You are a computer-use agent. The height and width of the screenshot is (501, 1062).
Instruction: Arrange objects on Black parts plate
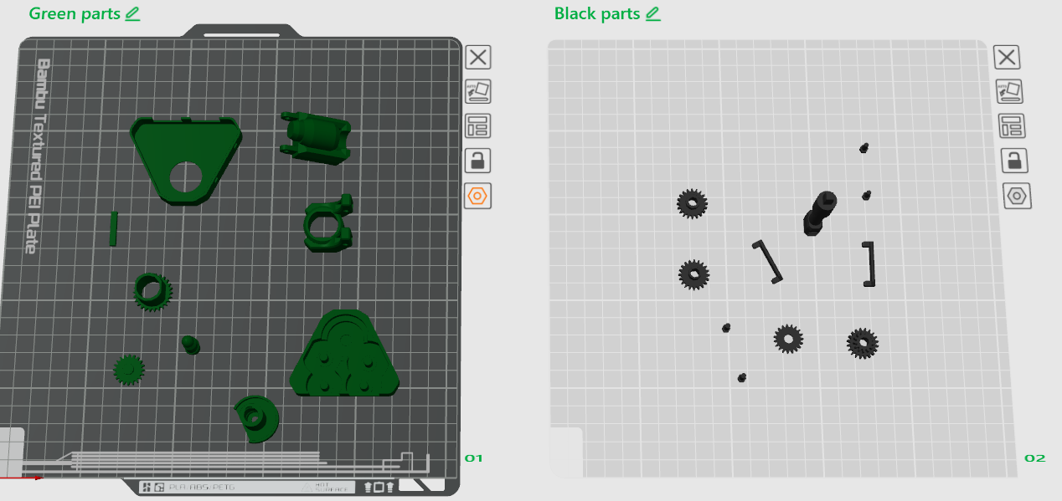[1013, 126]
